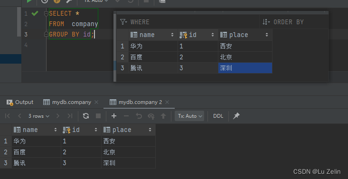Open the 3 rows page size dropdown
This screenshot has height=179, width=348.
(38, 116)
